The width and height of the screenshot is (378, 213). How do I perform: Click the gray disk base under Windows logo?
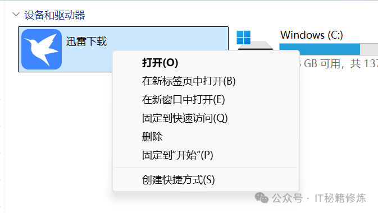pyautogui.click(x=256, y=45)
